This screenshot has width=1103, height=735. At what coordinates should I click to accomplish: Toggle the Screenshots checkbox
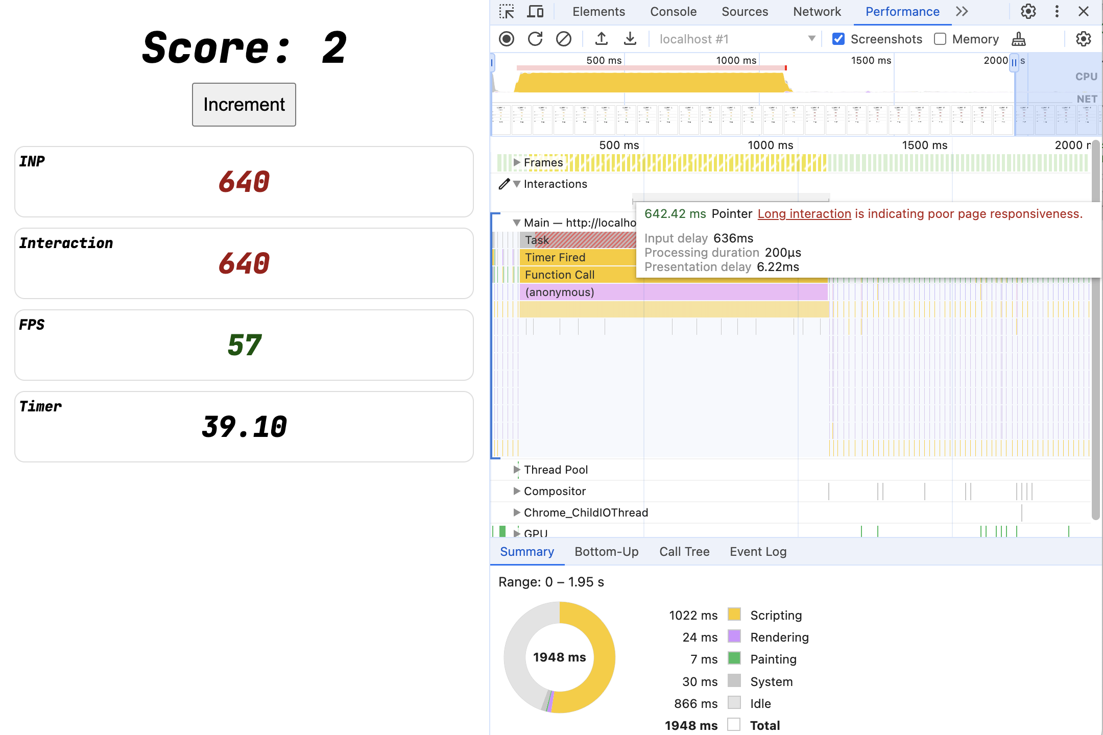(840, 39)
